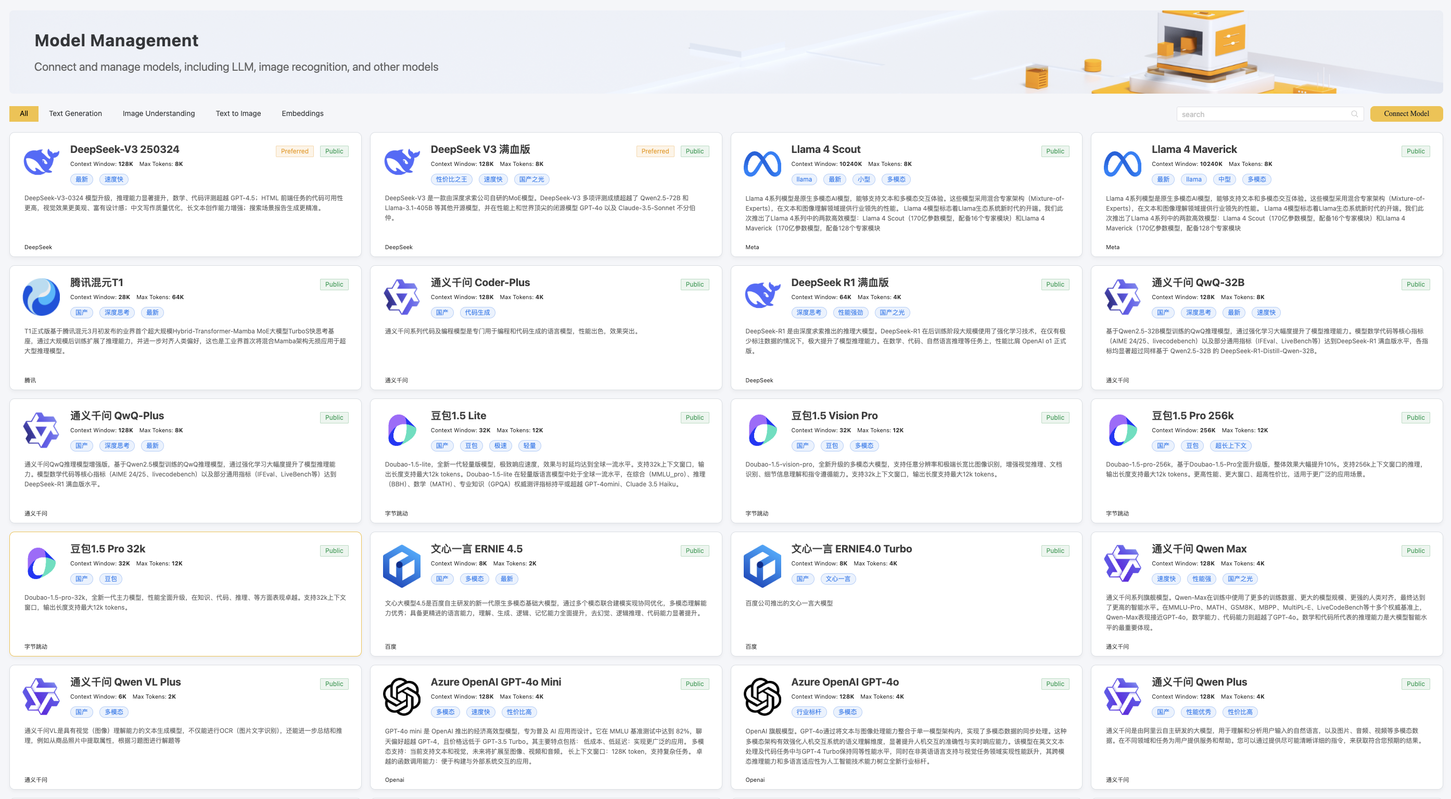The width and height of the screenshot is (1451, 799).
Task: Click the Connect Model button
Action: click(1406, 113)
